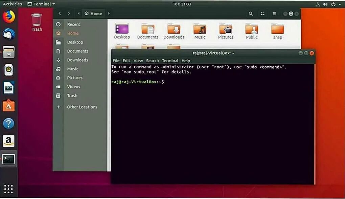
Task: Open the system menu dropdown arrow
Action: [340, 4]
